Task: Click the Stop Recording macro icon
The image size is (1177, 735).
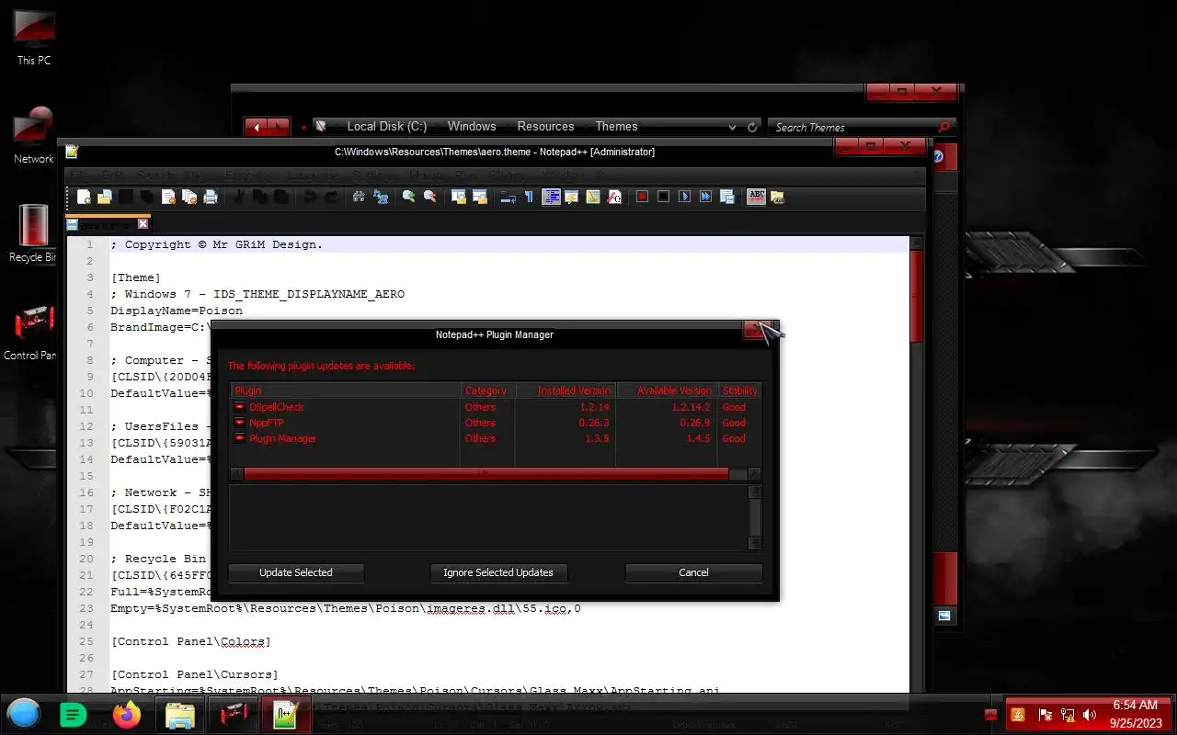Action: pos(663,197)
